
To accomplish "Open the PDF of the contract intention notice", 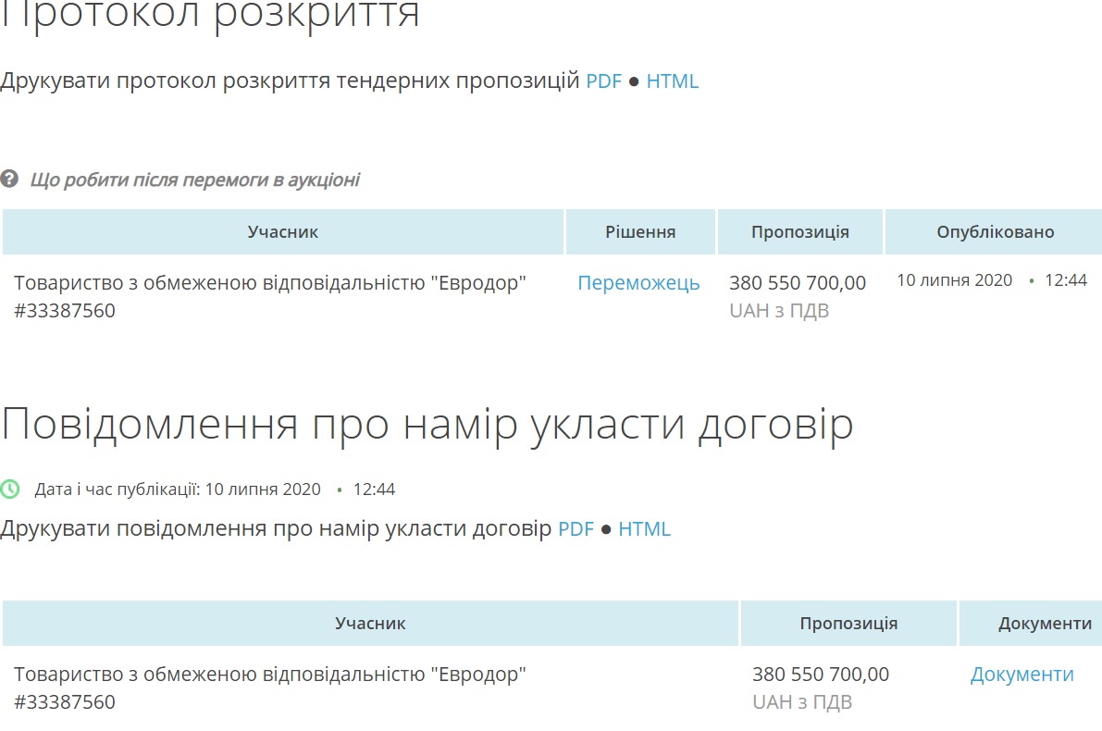I will pyautogui.click(x=576, y=529).
